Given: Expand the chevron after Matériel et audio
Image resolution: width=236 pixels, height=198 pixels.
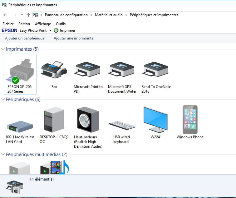Looking at the screenshot, I should pyautogui.click(x=126, y=15).
